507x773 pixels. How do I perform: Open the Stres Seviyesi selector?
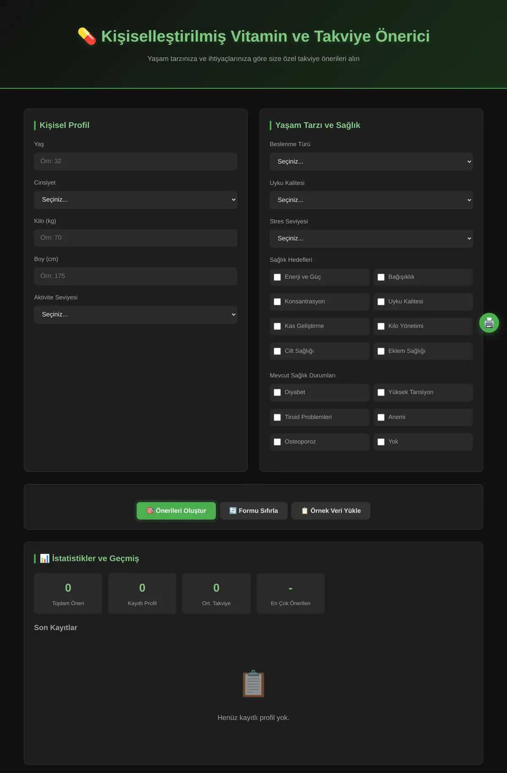pyautogui.click(x=371, y=239)
